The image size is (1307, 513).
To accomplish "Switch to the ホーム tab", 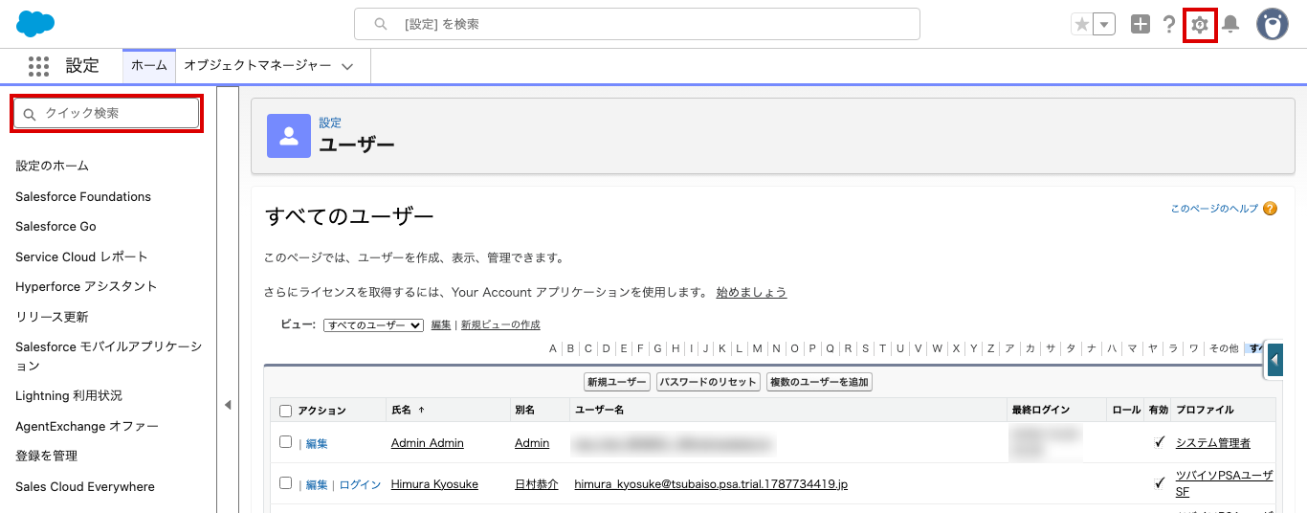I will coord(149,66).
